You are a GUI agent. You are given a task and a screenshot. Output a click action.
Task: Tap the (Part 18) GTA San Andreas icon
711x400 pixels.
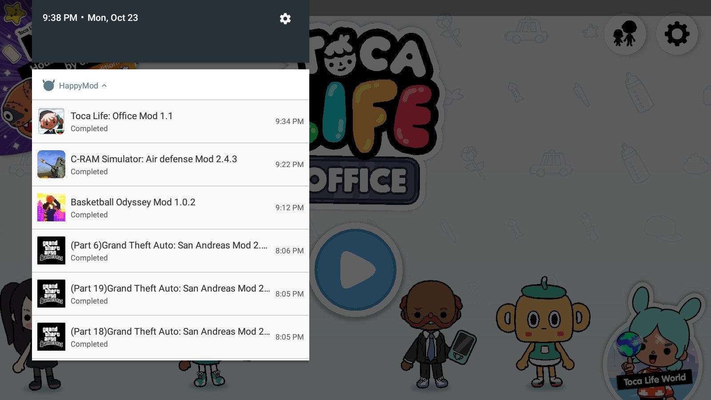point(51,337)
